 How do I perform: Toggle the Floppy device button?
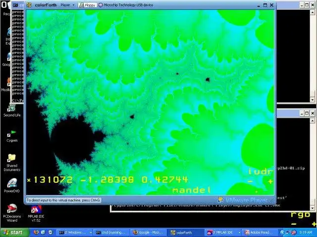(88, 5)
